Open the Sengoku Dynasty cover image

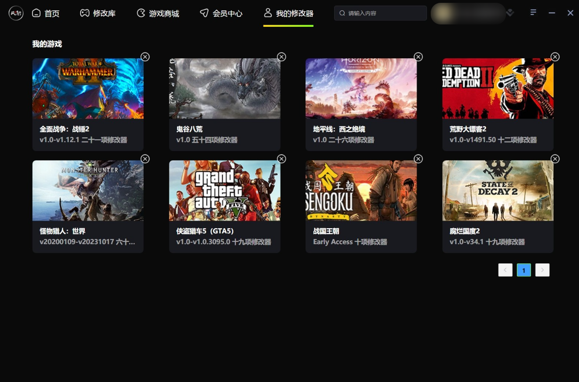[361, 191]
